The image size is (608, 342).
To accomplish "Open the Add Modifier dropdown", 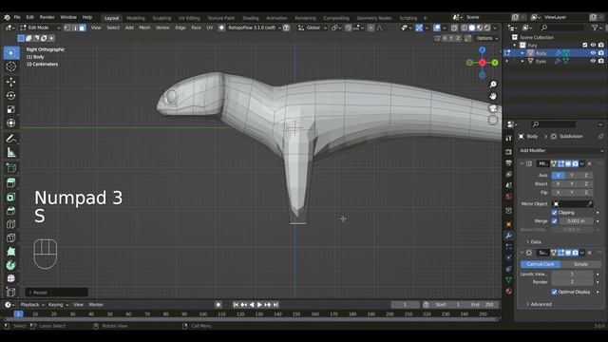I will pyautogui.click(x=560, y=150).
